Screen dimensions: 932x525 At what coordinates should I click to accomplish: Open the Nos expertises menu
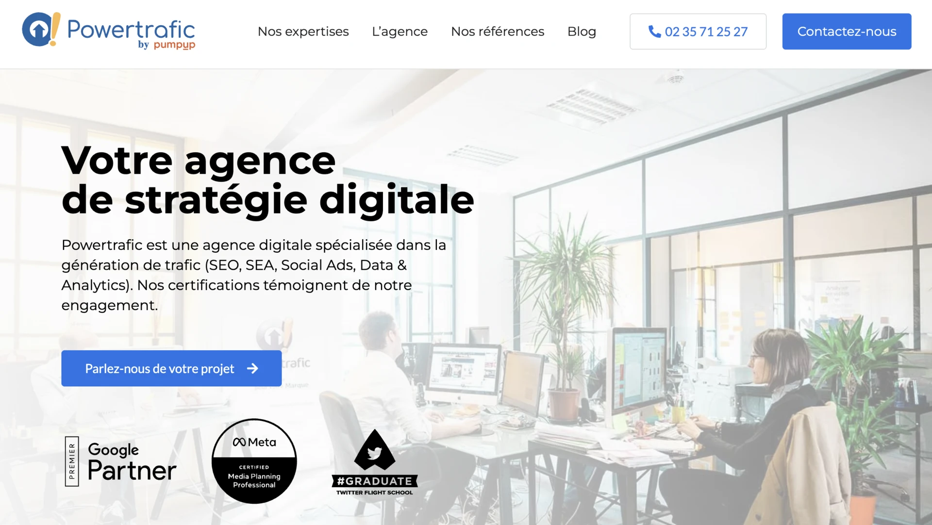[303, 32]
